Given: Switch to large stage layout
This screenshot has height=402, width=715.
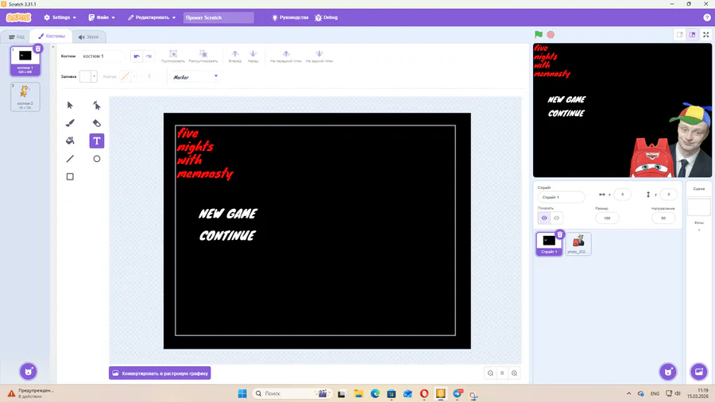Looking at the screenshot, I should pyautogui.click(x=692, y=35).
